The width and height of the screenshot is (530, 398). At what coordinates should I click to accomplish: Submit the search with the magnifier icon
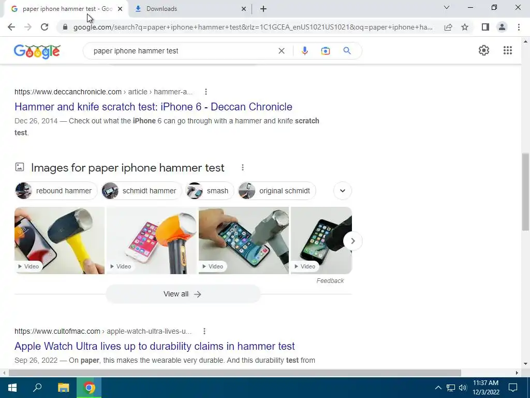[347, 51]
